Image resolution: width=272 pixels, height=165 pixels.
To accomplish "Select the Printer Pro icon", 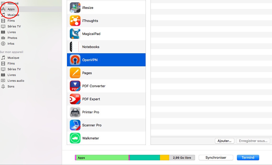I will click(x=75, y=112).
